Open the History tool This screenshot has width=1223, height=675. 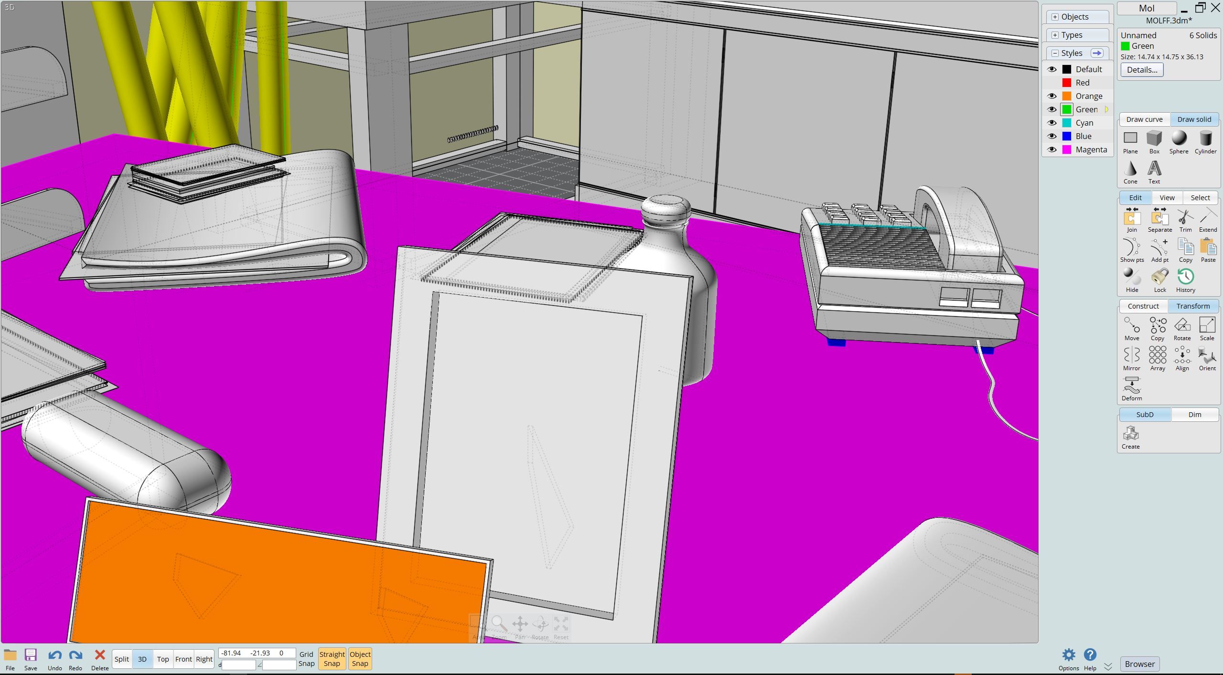[x=1185, y=280]
